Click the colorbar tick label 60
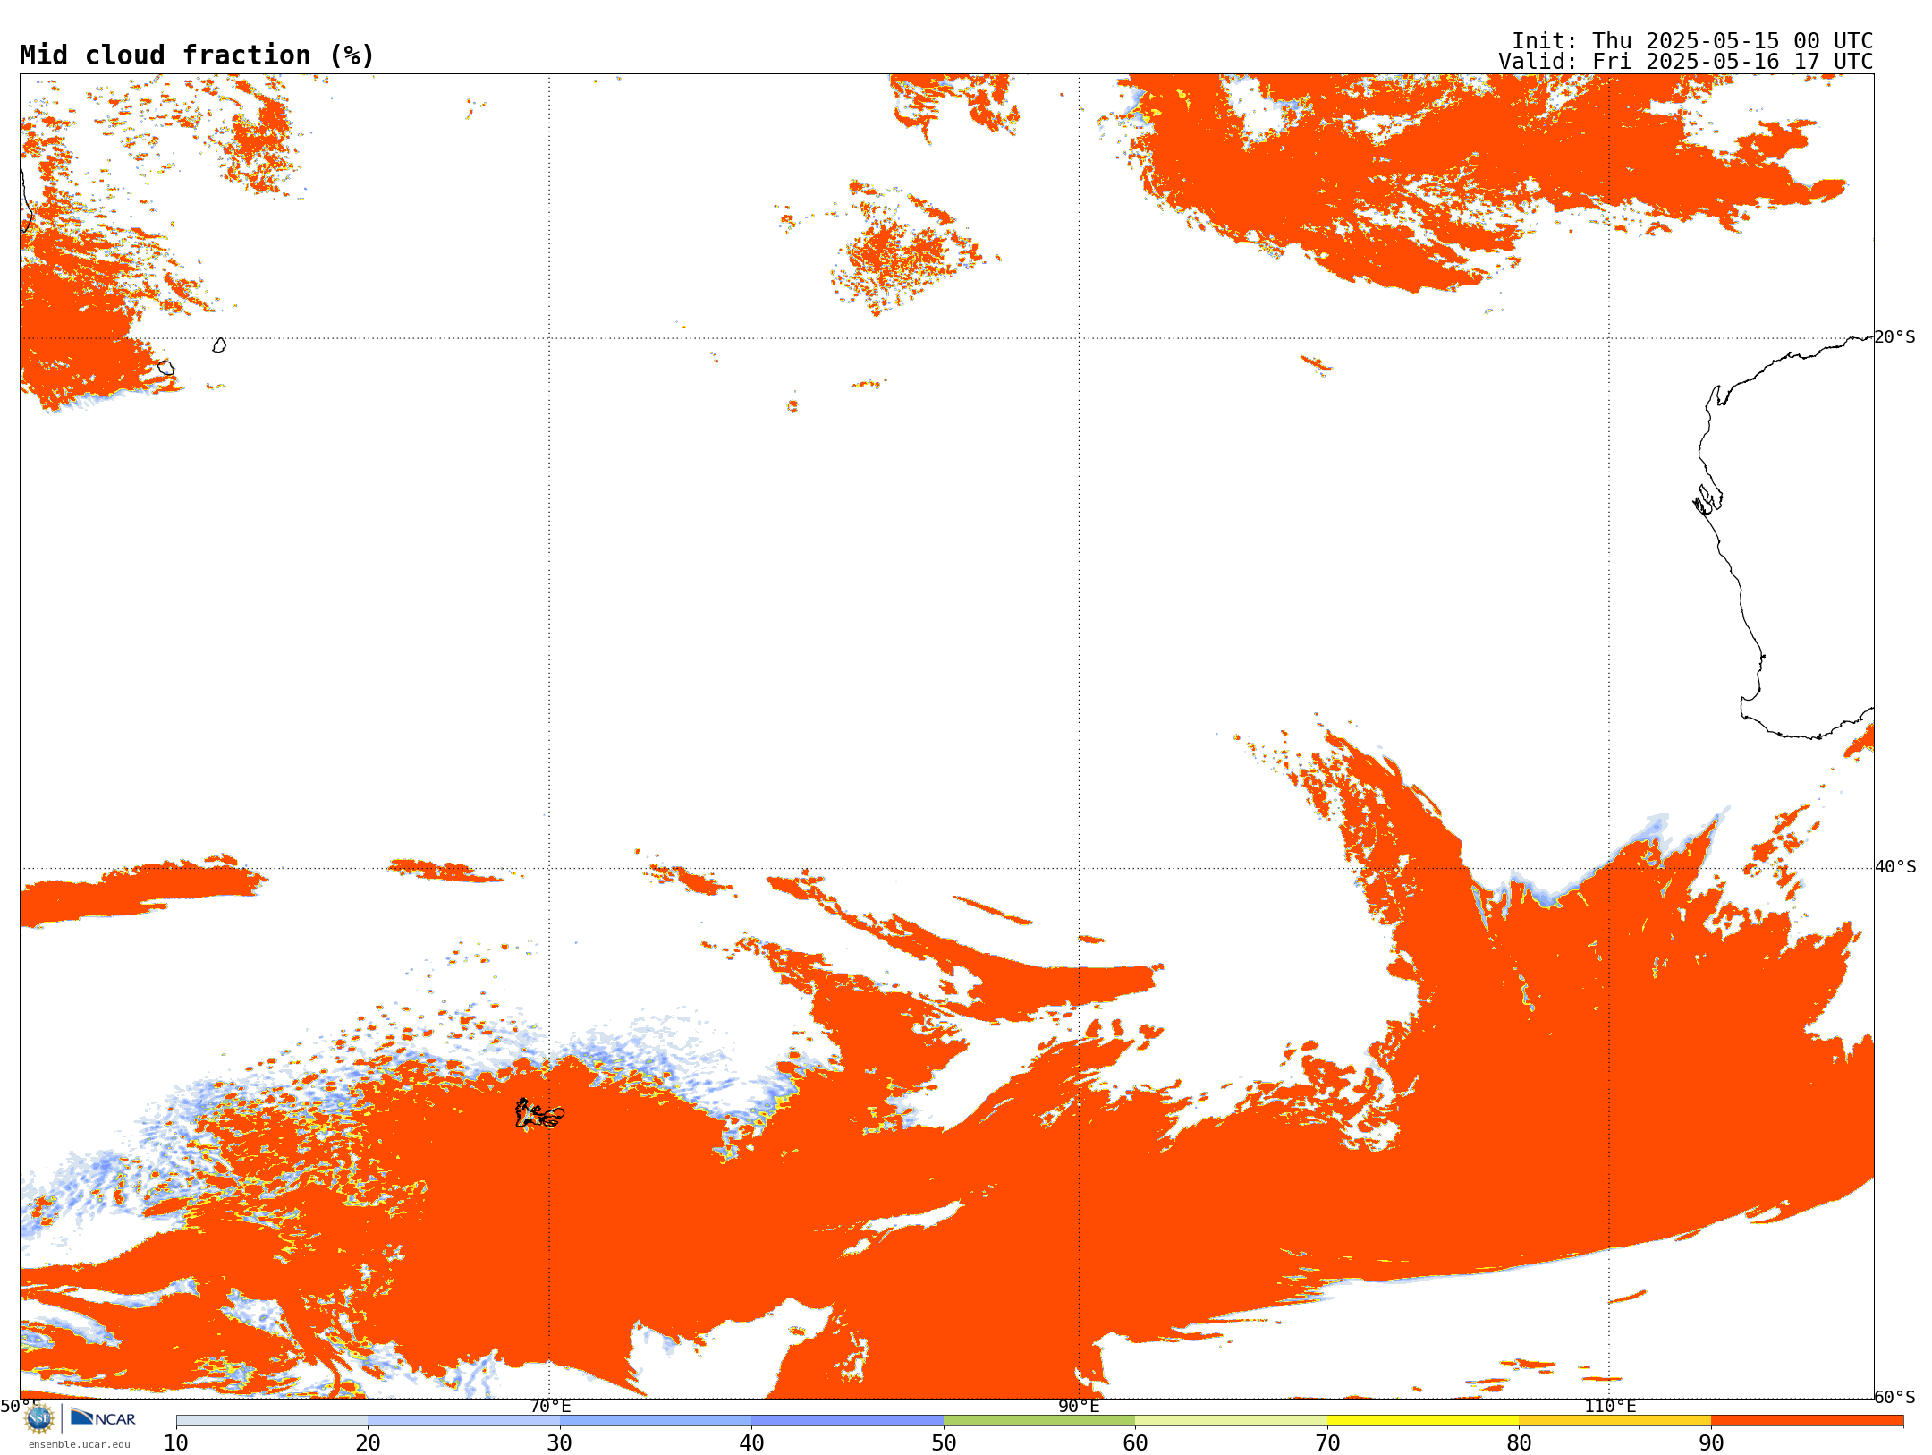1932x1455 pixels. [1136, 1443]
